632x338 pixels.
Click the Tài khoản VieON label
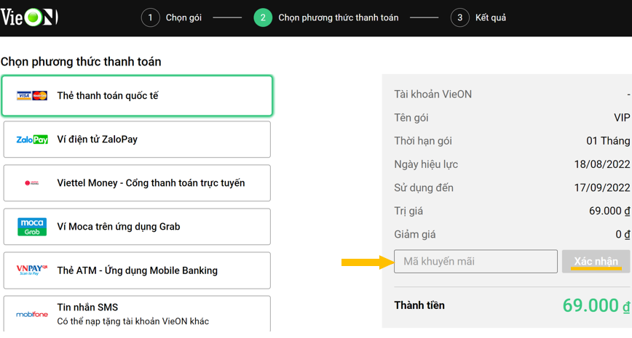(x=433, y=94)
